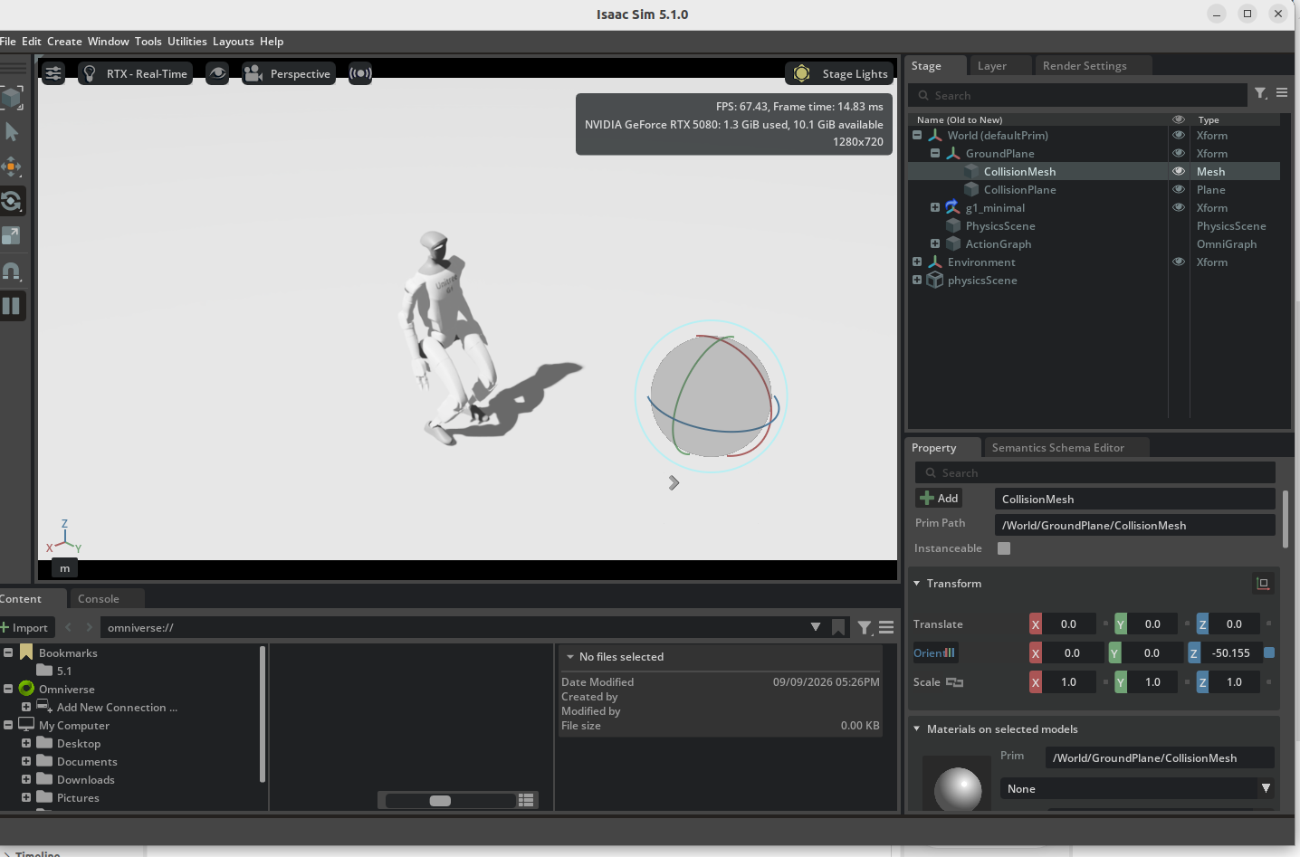Screen dimensions: 1300x857
Task: Open the viewport settings sliders icon
Action: click(53, 73)
